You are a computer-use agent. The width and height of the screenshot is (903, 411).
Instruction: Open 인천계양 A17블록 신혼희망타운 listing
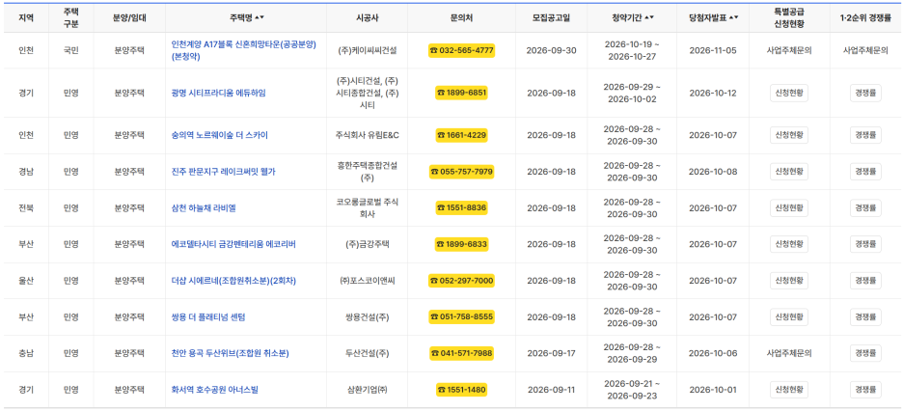coord(244,50)
